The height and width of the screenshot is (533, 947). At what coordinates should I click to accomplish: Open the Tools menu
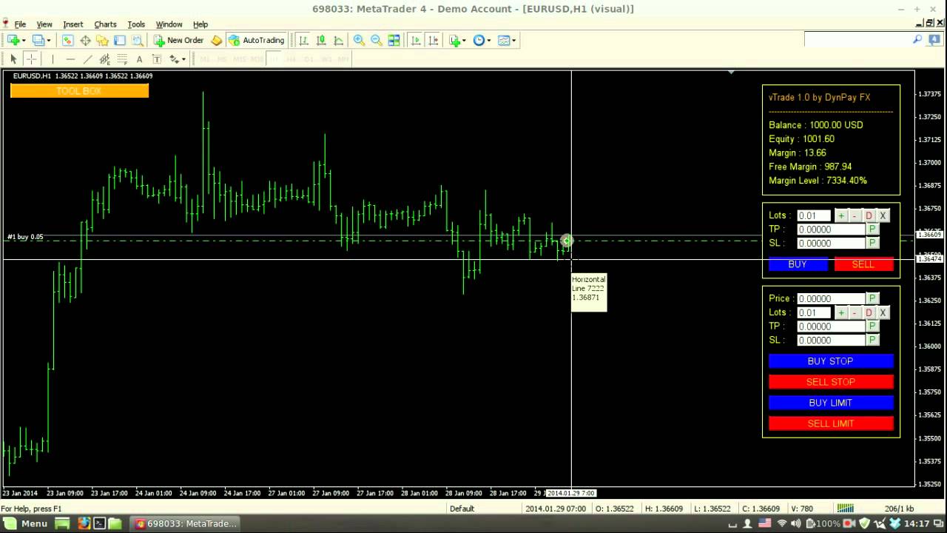[136, 24]
